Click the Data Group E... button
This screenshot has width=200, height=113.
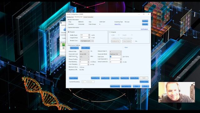click(x=74, y=48)
